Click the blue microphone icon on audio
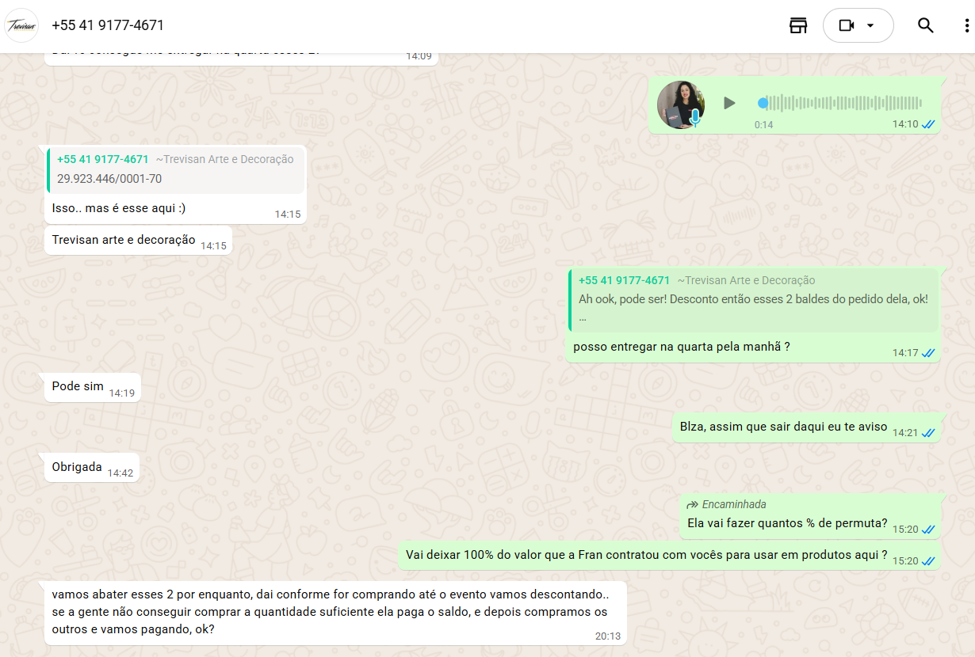The width and height of the screenshot is (975, 657). 695,118
